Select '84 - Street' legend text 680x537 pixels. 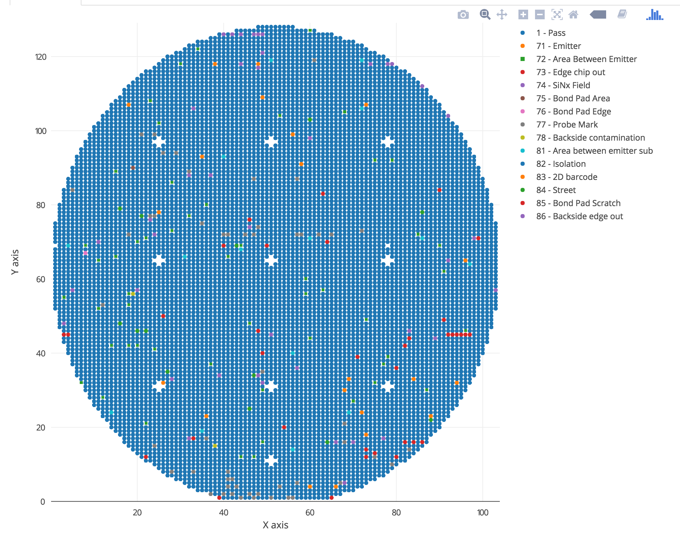tap(556, 190)
